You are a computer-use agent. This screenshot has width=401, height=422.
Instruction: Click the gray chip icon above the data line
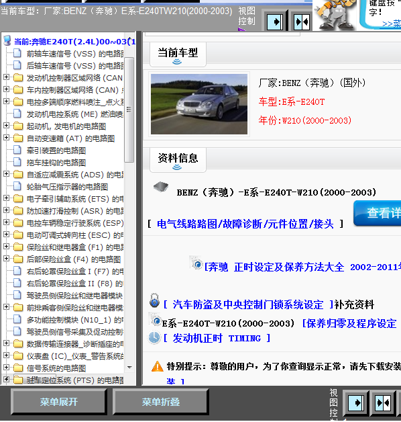[161, 186]
